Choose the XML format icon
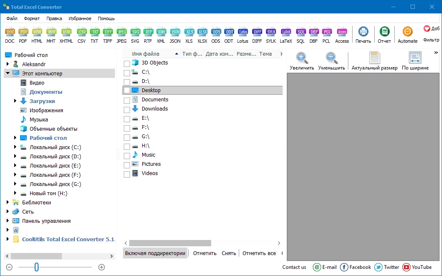Screen dimensions: 442x276 (x=161, y=35)
